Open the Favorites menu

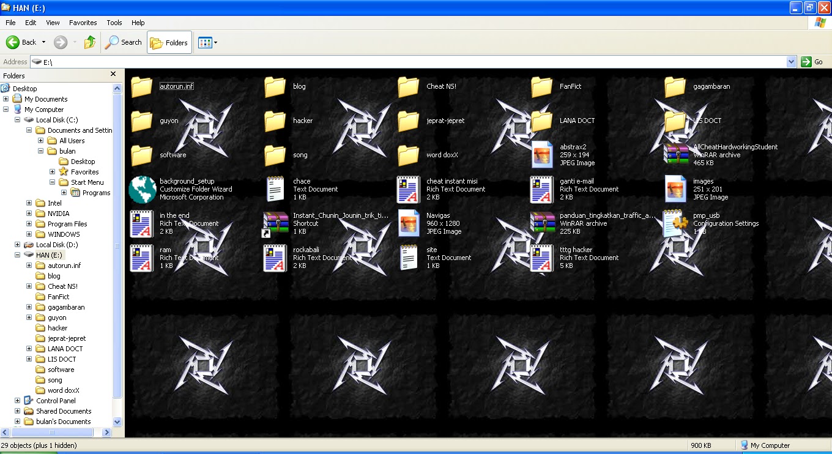83,23
